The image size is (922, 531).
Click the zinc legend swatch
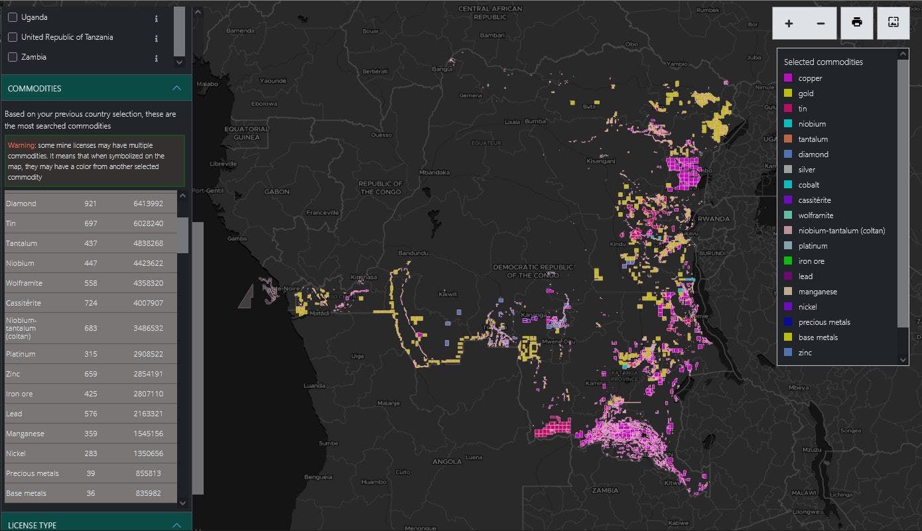(x=788, y=353)
